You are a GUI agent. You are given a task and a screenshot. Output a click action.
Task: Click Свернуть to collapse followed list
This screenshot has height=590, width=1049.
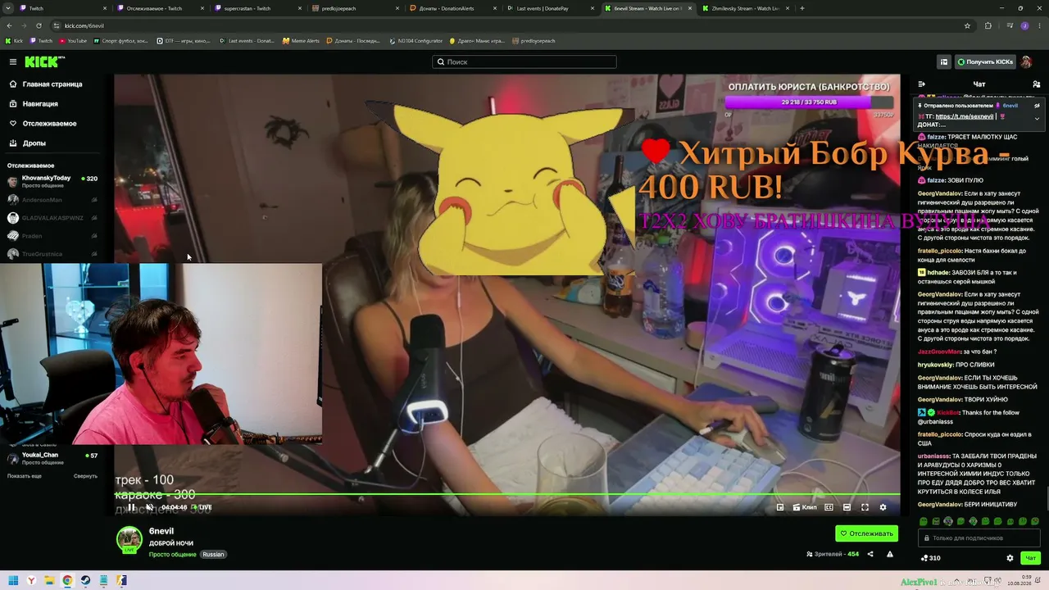(85, 476)
